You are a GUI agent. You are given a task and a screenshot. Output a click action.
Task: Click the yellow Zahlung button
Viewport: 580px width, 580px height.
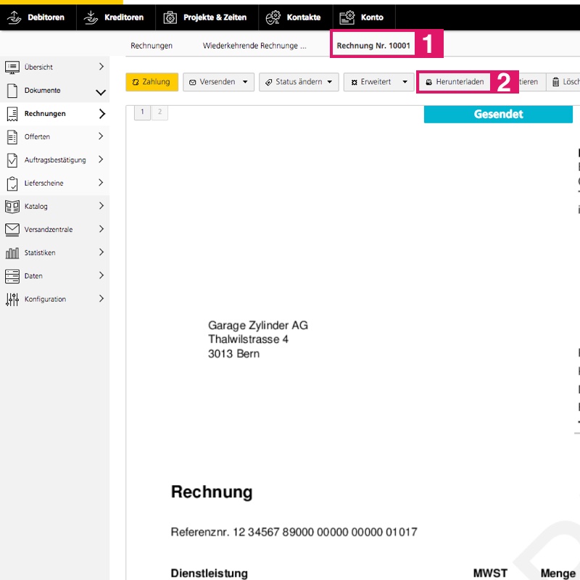click(x=152, y=82)
